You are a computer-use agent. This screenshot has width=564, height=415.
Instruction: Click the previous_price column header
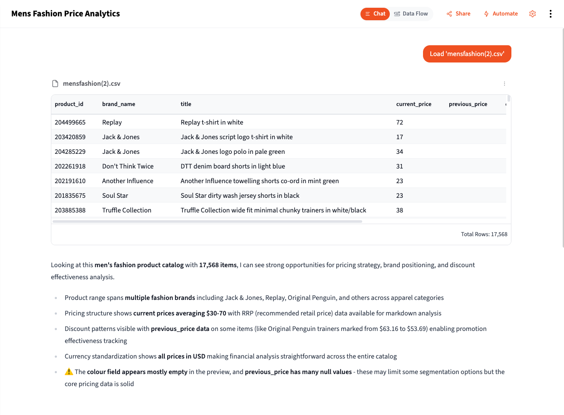[x=468, y=104]
